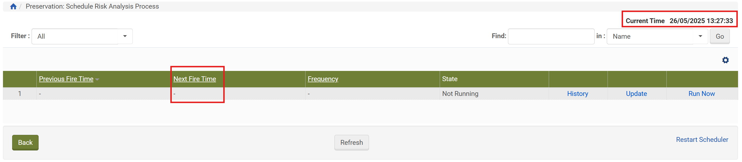The image size is (742, 162).
Task: Sort by the Previous Fire Time column
Action: [66, 79]
